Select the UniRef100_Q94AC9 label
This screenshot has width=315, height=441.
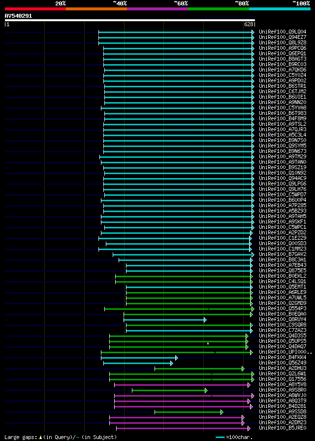[x=283, y=178]
